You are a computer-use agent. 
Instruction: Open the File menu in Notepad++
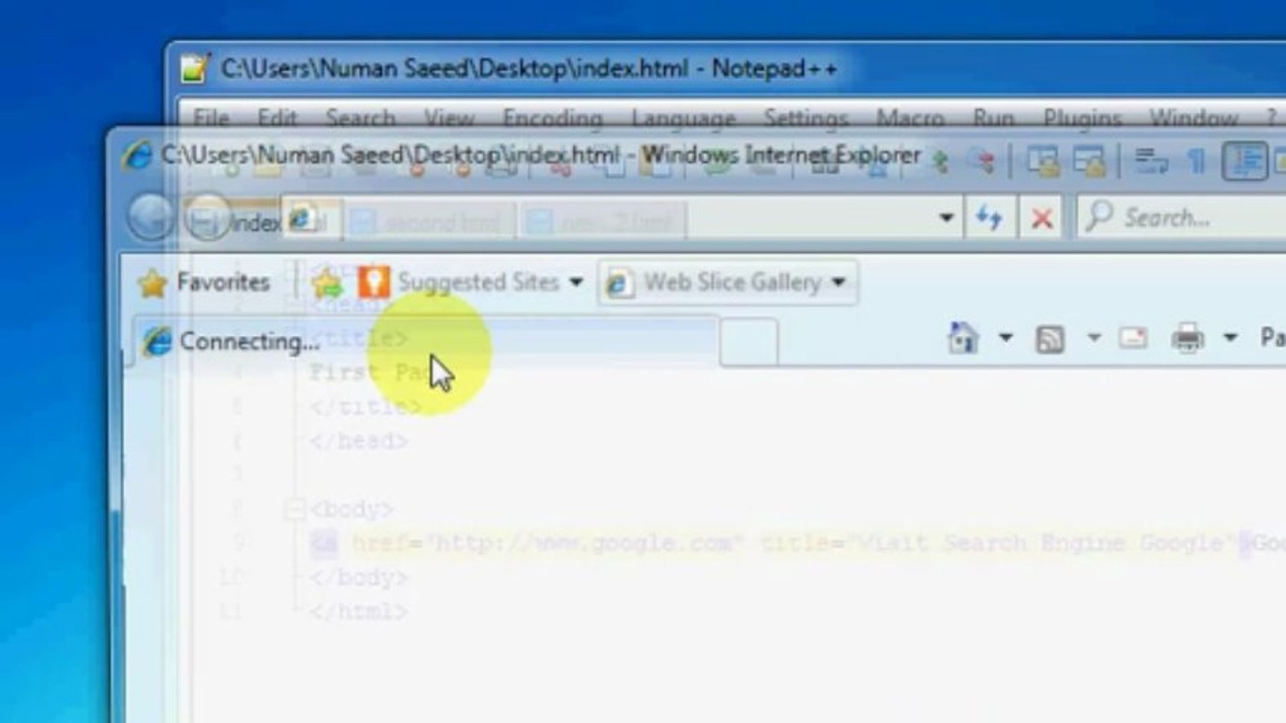click(211, 118)
